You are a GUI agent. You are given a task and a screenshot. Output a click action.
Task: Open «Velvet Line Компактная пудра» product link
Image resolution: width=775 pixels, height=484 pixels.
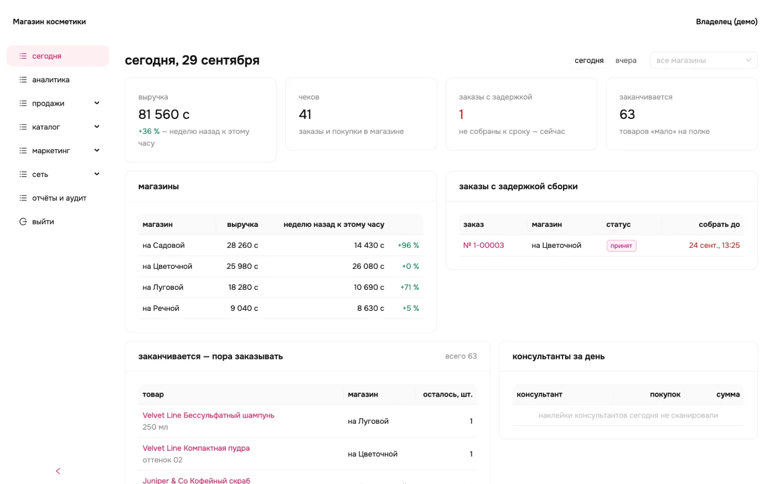pos(196,448)
